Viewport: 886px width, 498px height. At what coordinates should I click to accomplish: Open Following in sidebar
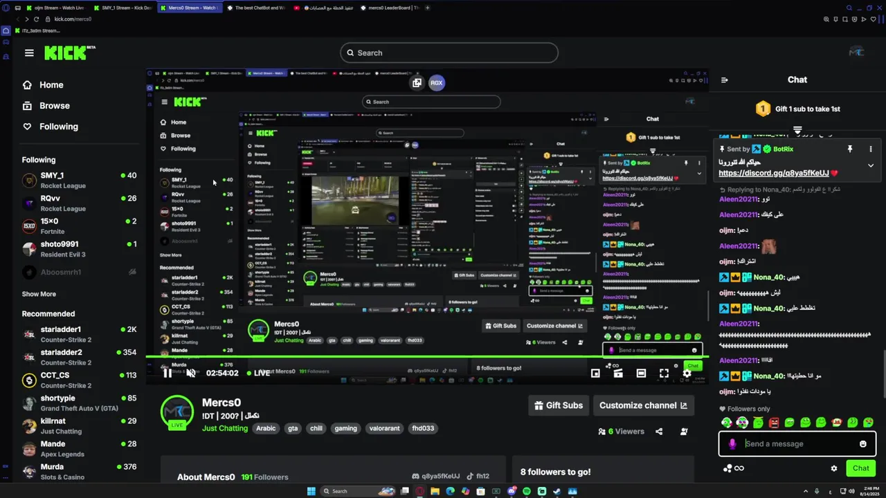click(50, 127)
